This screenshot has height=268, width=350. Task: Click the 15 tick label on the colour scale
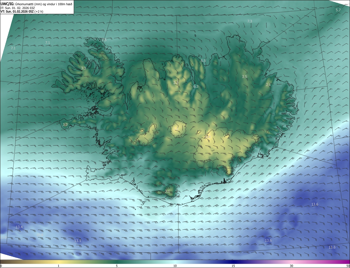point(233,266)
